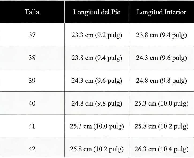Click Longitud del Pie value for size 41

(x=96, y=126)
